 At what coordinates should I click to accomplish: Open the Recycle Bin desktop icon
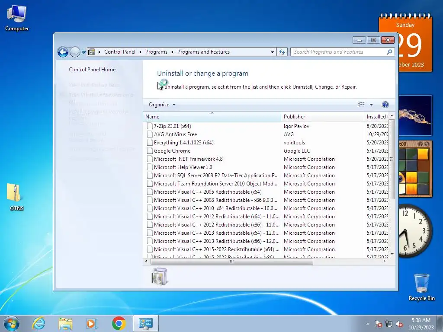421,287
